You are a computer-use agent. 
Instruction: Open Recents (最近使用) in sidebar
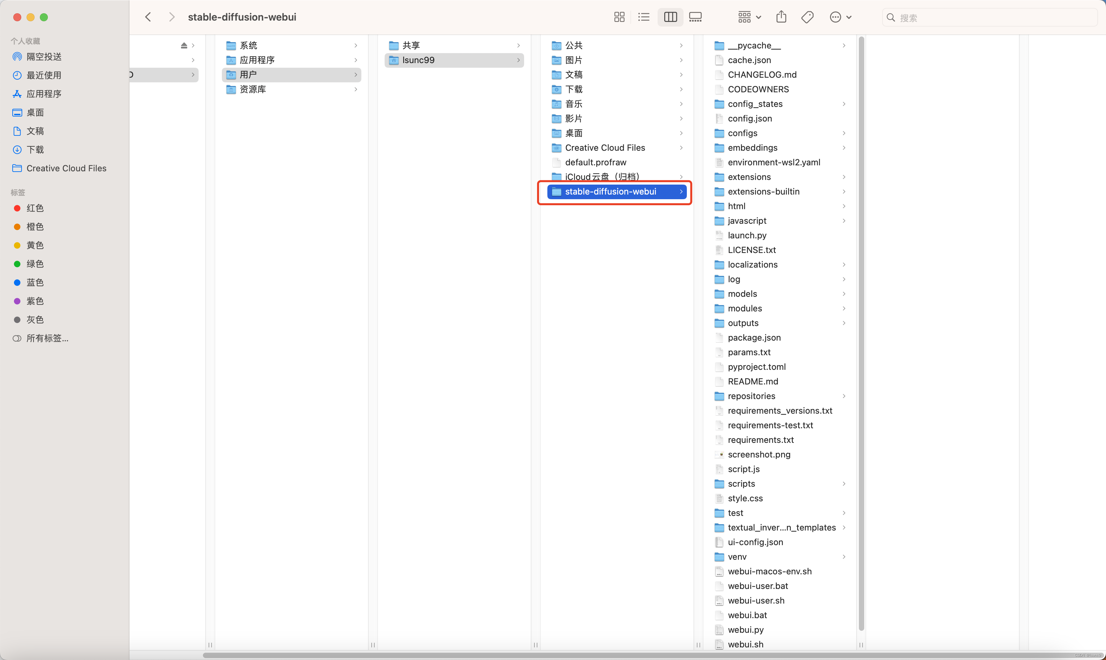click(x=44, y=75)
